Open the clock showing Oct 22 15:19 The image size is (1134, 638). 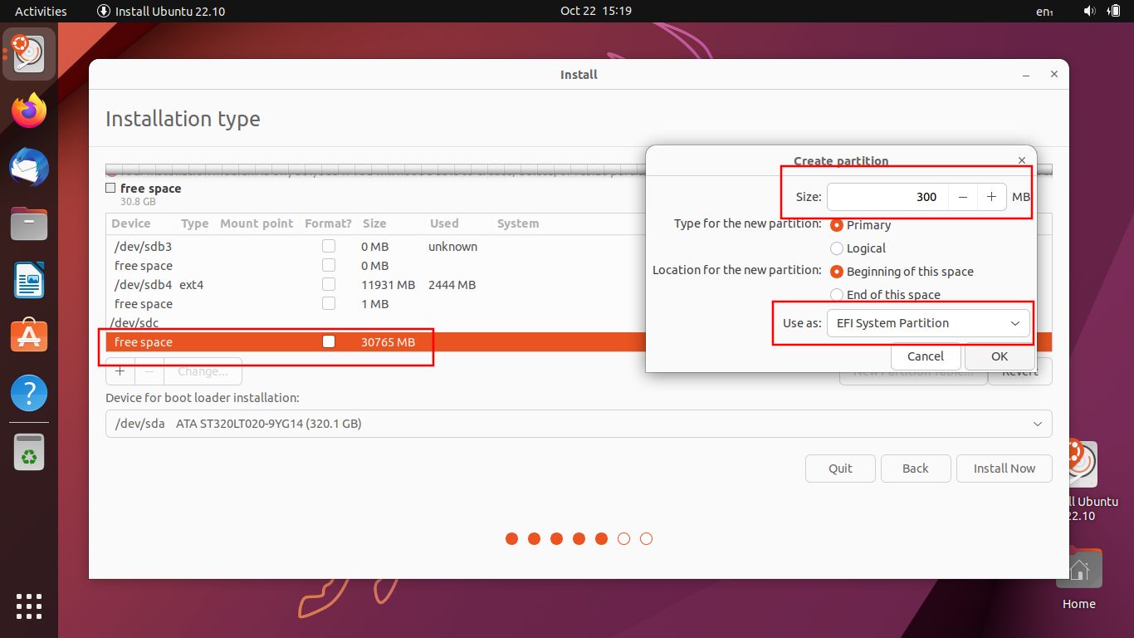tap(596, 11)
